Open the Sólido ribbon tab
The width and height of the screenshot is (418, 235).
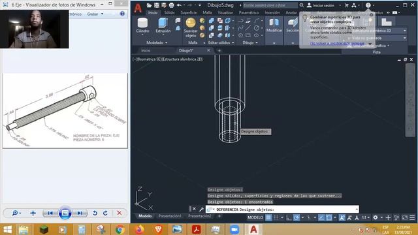click(x=169, y=12)
